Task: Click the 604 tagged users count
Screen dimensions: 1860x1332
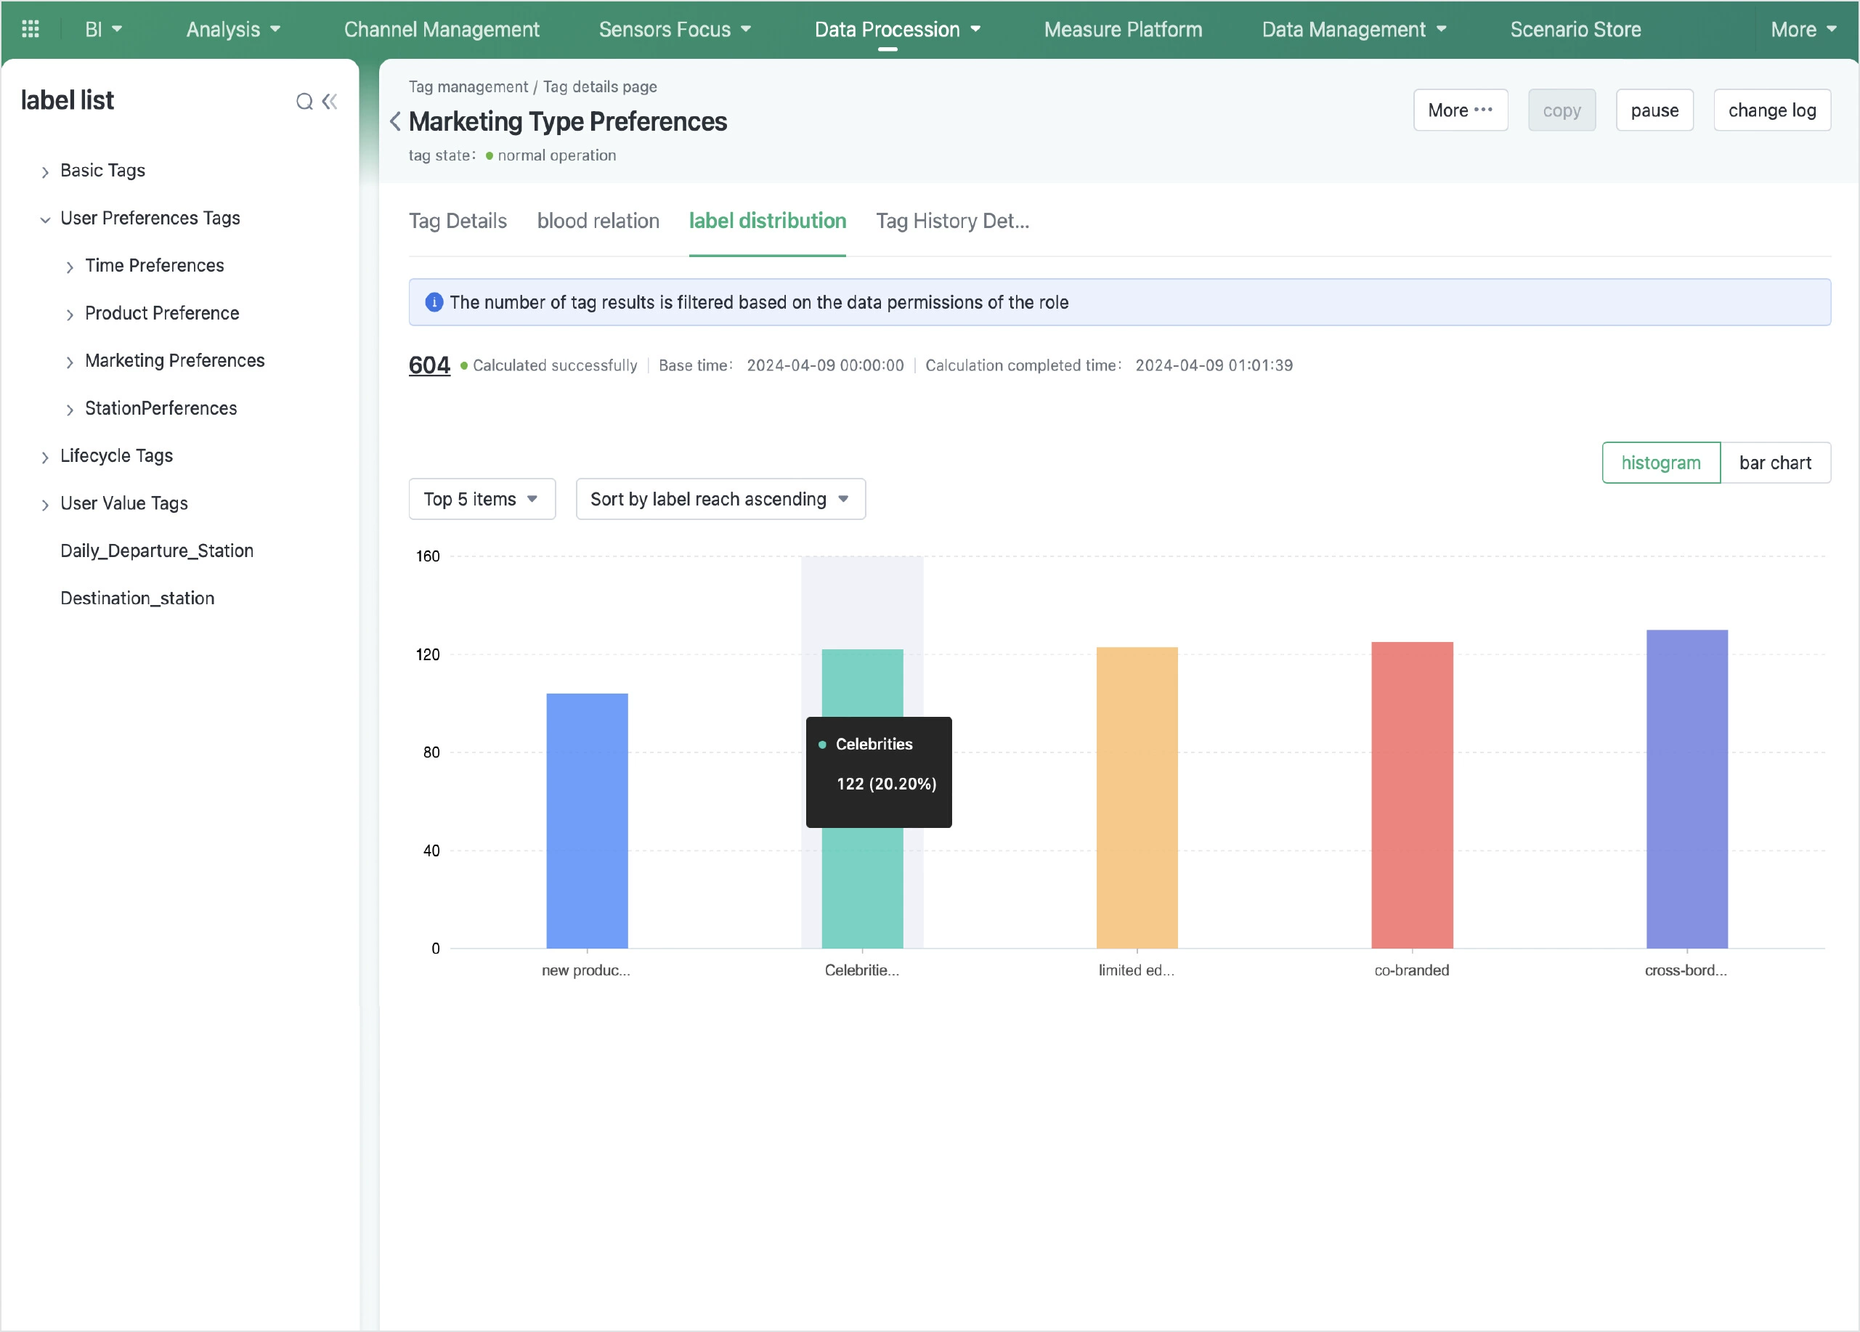Action: (x=429, y=365)
